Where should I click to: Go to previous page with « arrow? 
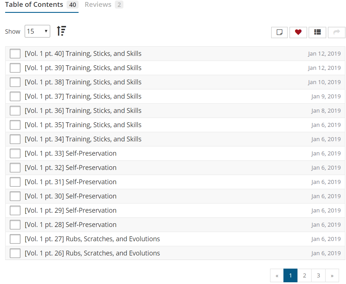click(277, 275)
